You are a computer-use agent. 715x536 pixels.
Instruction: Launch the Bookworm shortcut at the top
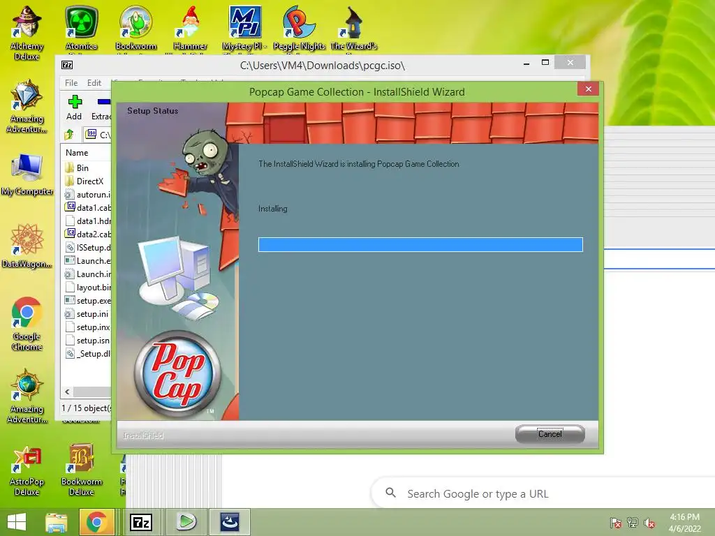136,28
